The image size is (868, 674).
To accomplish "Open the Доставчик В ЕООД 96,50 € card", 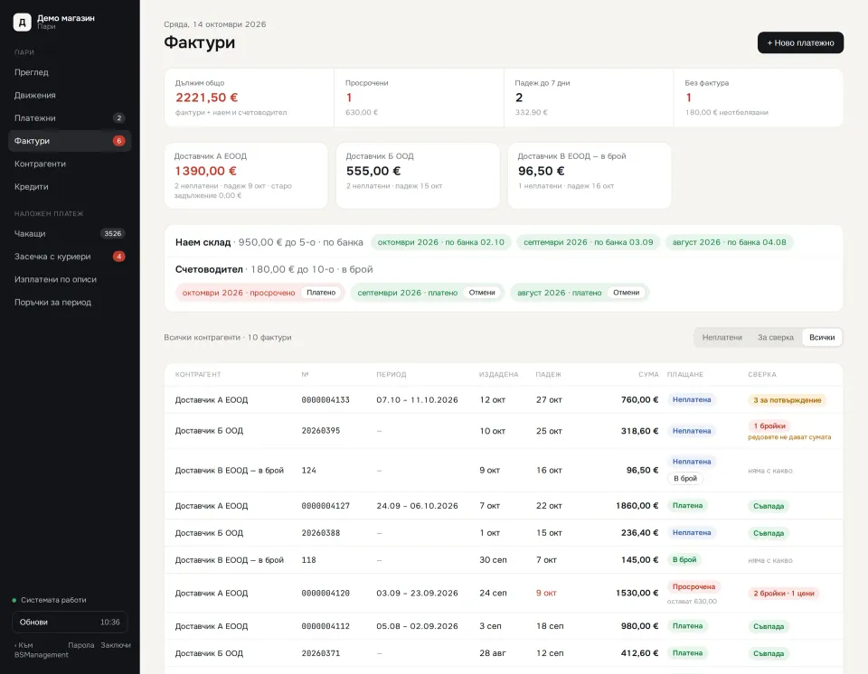I will 590,176.
